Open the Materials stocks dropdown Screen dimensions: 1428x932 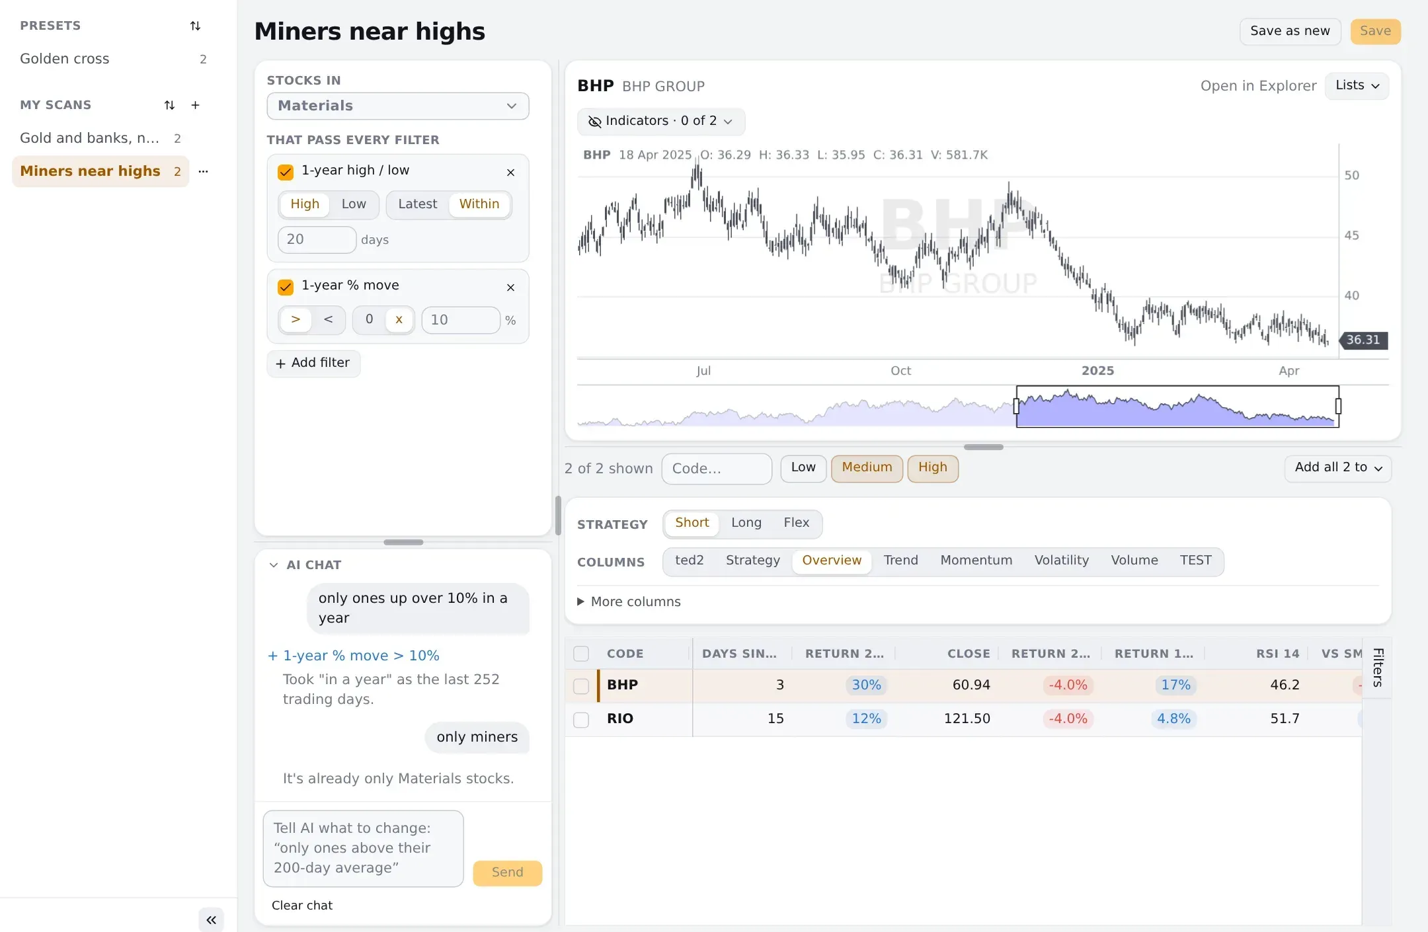point(398,106)
